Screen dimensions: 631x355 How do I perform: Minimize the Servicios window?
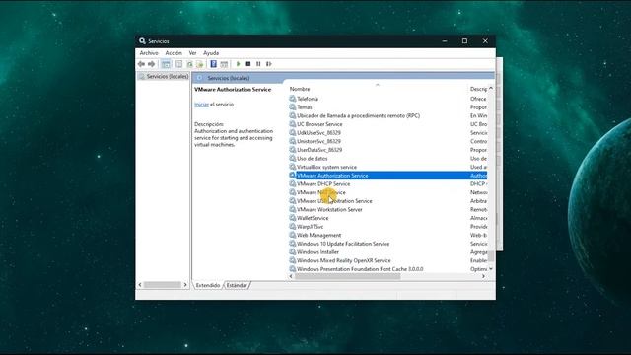click(445, 41)
